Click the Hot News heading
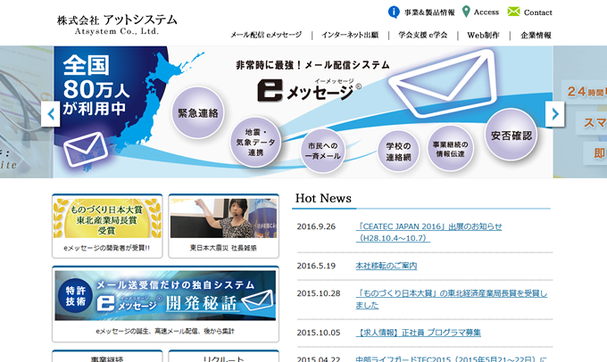 (x=323, y=198)
